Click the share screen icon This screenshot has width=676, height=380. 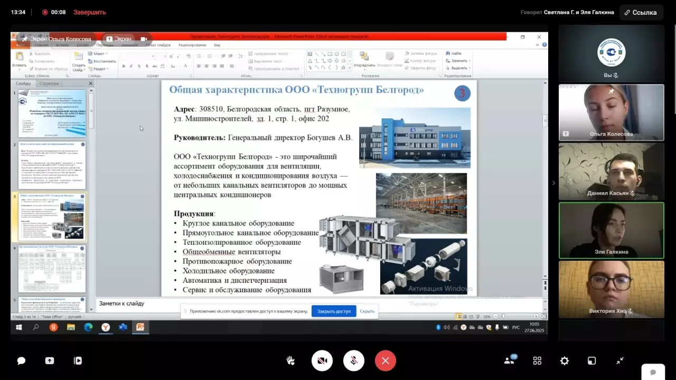[x=50, y=361]
